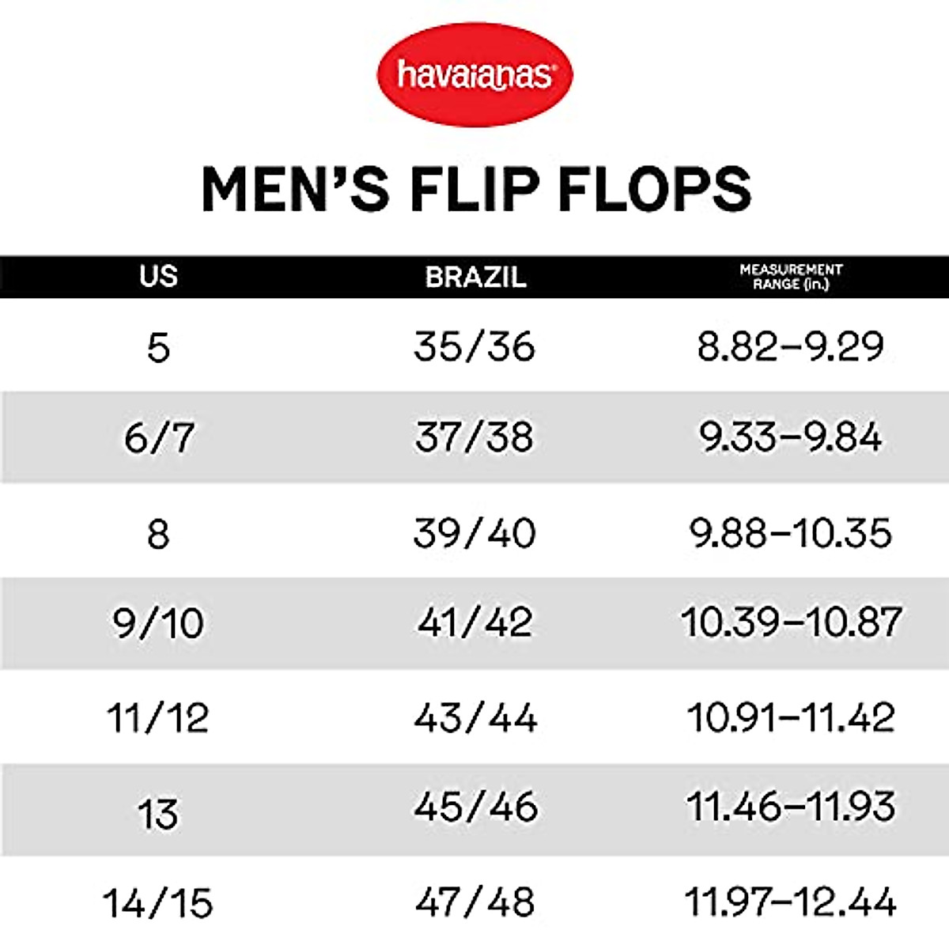This screenshot has width=949, height=949.
Task: Select the 9.33–9.84 measurement cell
Action: pos(791,437)
